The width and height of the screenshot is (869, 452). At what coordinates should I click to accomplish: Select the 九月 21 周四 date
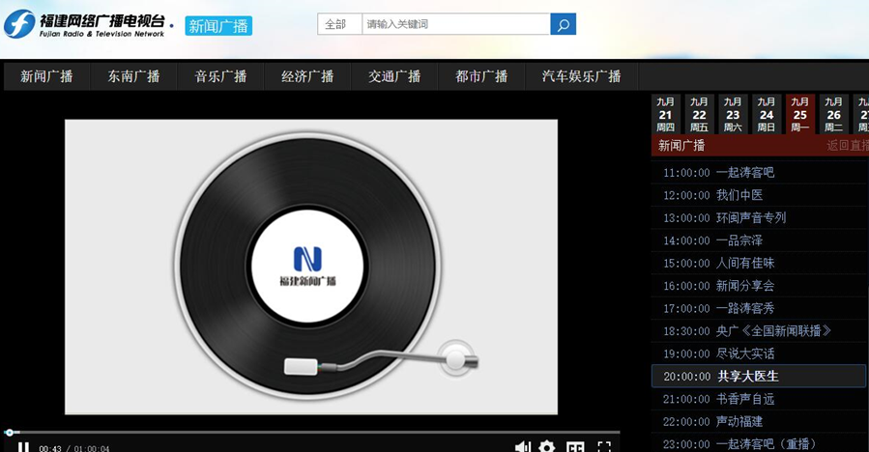point(666,114)
